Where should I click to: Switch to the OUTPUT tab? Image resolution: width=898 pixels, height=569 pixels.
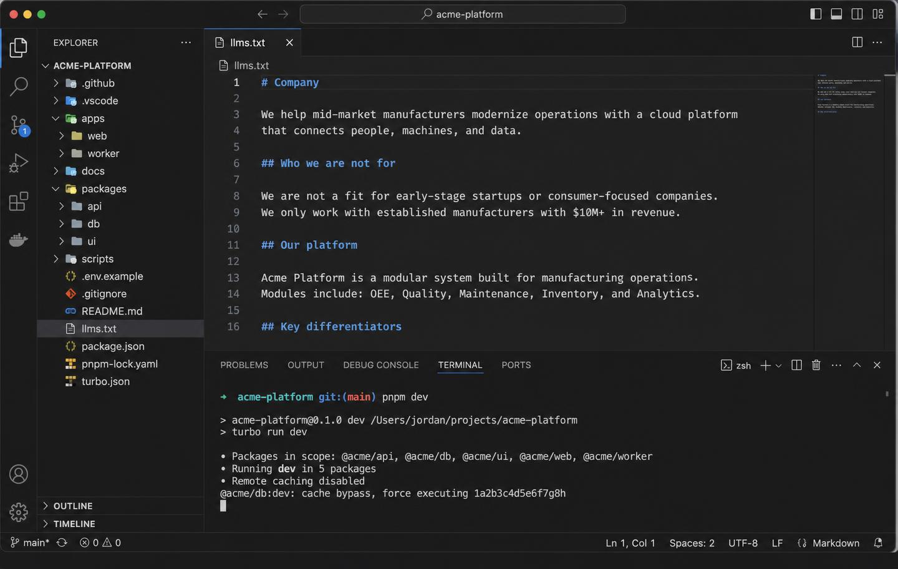306,365
